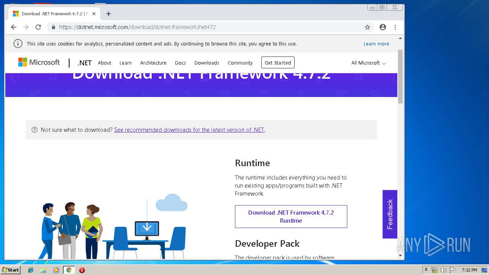Click the Action Center flag icon
The width and height of the screenshot is (489, 275).
[x=453, y=270]
